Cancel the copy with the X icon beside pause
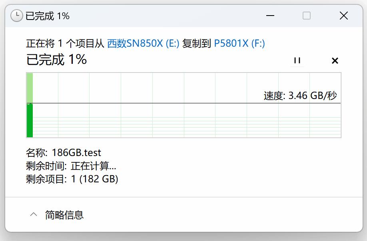This screenshot has width=367, height=241. tap(335, 61)
